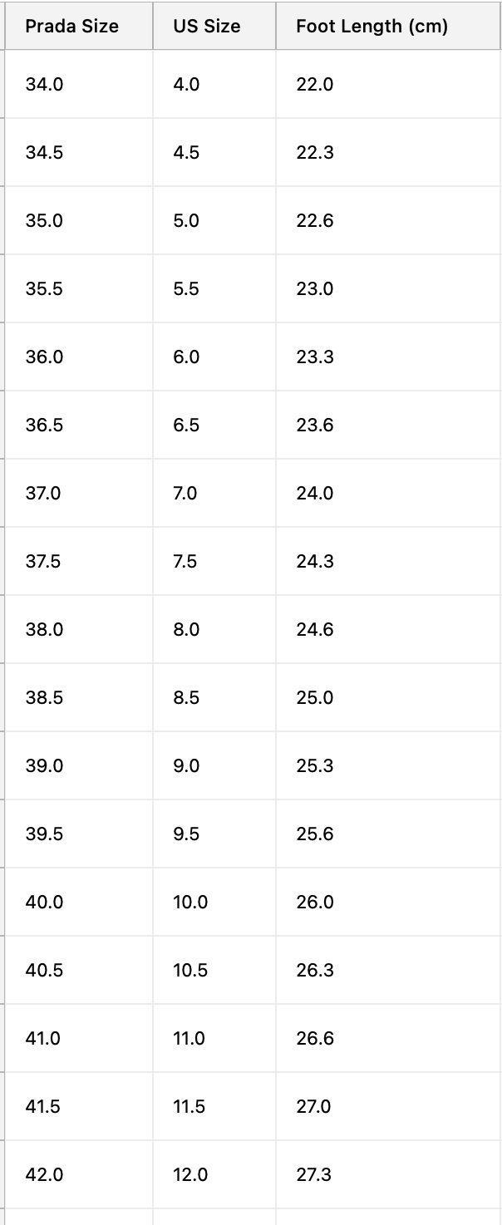Select the Prada Size column header
Viewport: 502px width, 1225px height.
point(79,26)
